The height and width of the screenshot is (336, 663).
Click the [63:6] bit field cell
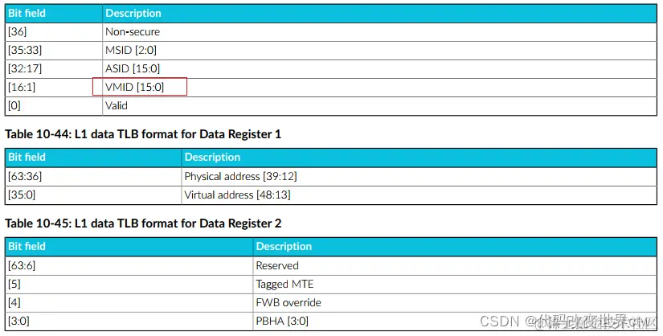(x=129, y=265)
